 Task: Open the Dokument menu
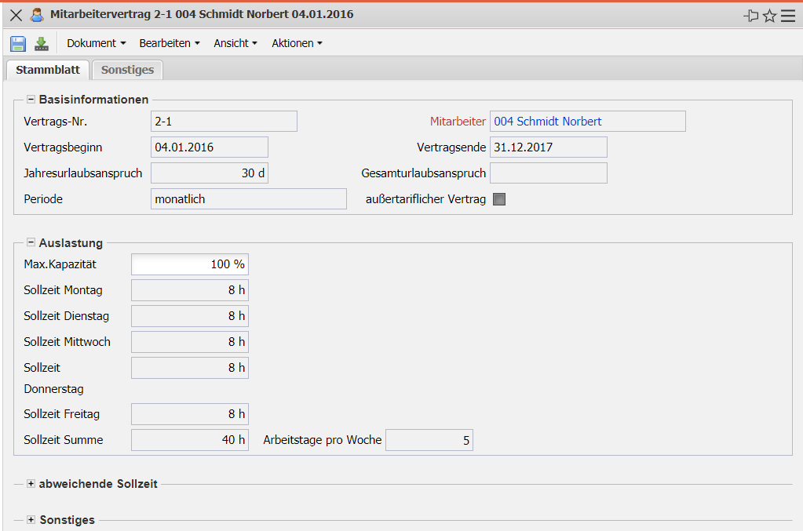coord(96,44)
